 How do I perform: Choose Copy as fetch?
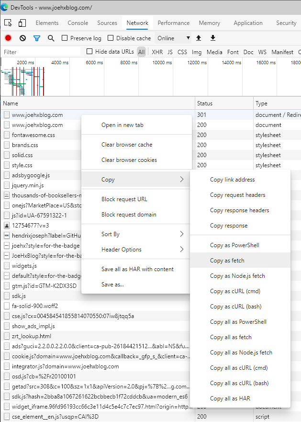(x=240, y=261)
